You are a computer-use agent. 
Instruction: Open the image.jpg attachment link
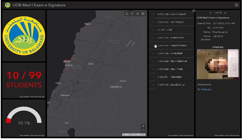pyautogui.click(x=206, y=89)
